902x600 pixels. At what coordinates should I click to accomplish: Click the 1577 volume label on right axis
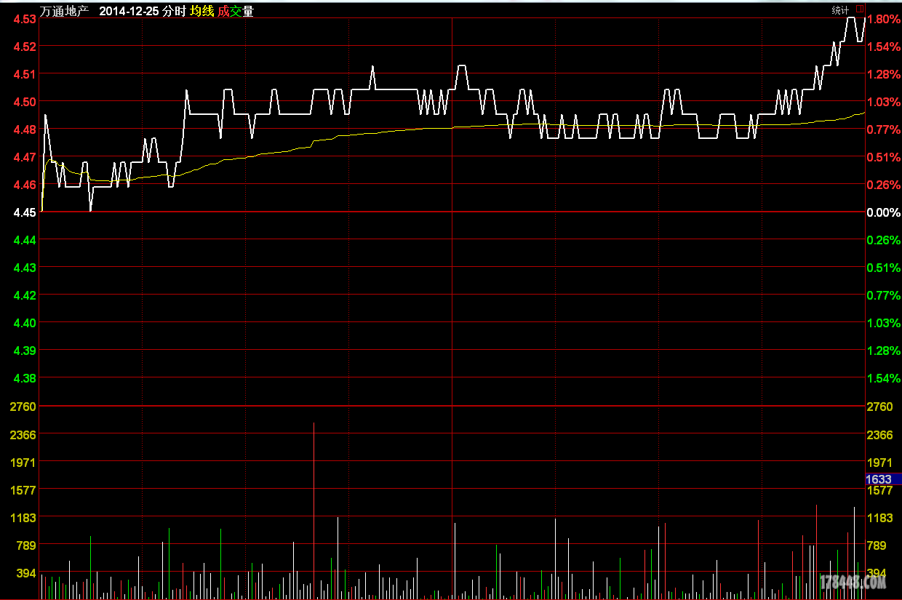[x=880, y=491]
